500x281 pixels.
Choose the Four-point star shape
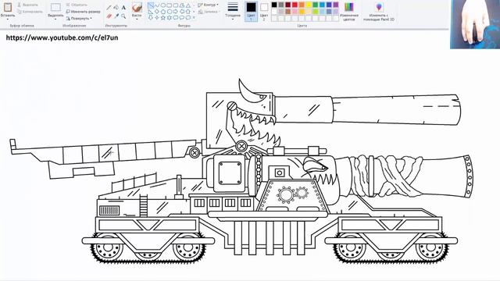[157, 17]
